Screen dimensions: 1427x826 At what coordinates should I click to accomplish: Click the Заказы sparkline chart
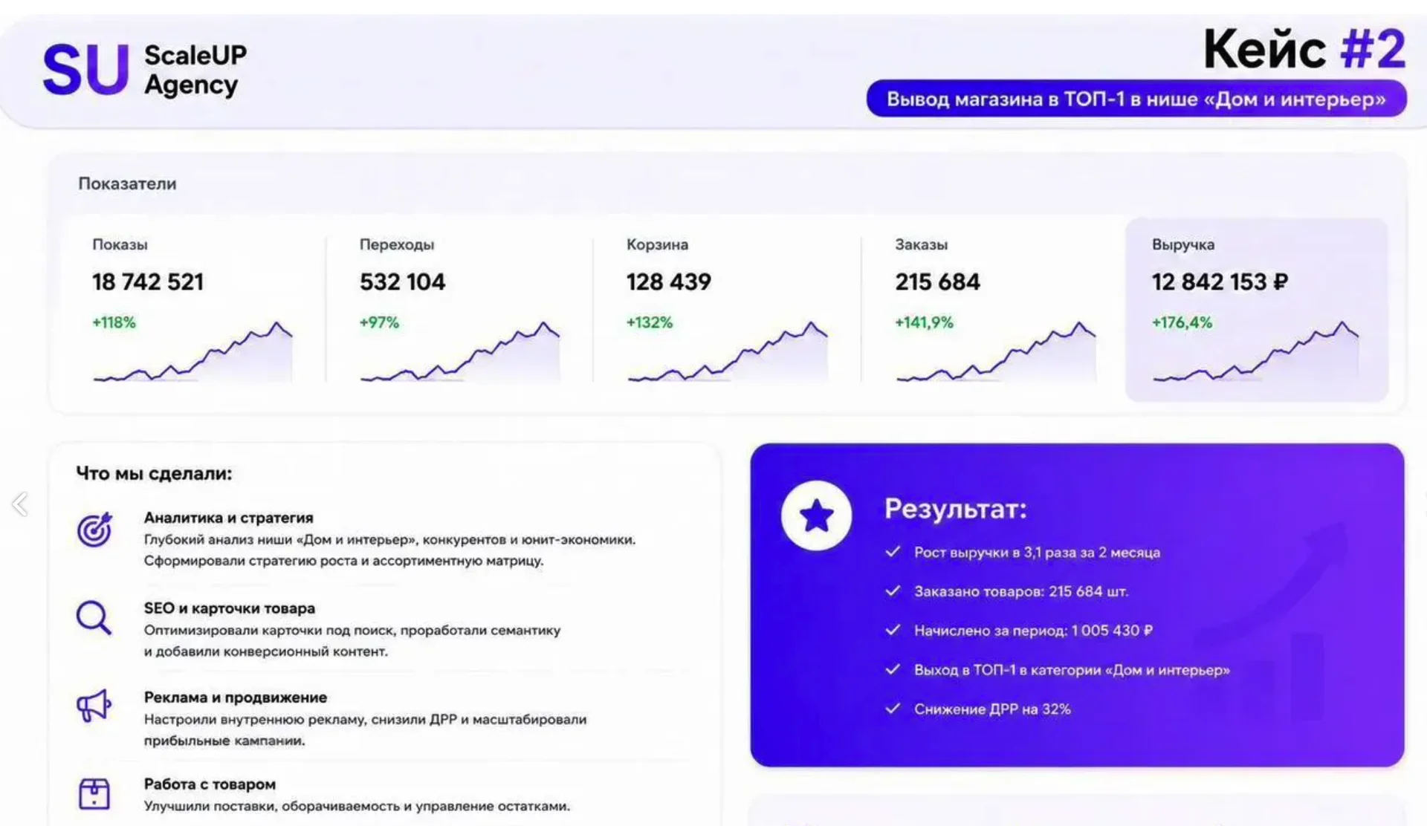(996, 352)
